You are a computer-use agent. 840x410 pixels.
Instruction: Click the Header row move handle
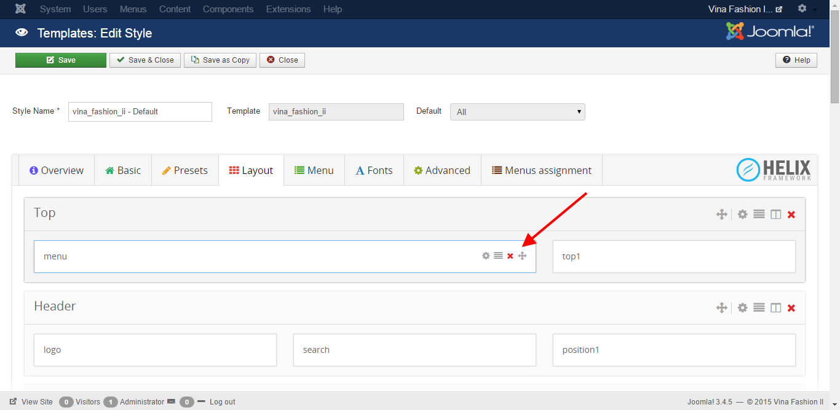pos(722,308)
